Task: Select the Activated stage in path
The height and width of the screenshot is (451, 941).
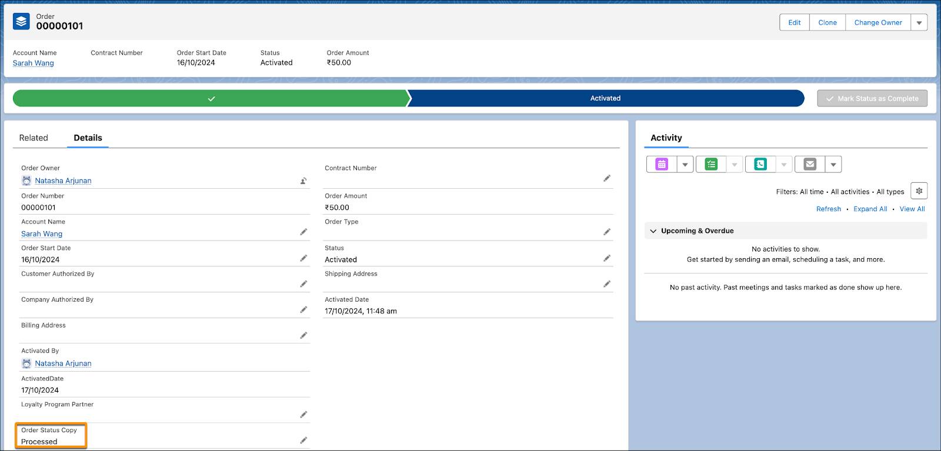Action: click(605, 98)
